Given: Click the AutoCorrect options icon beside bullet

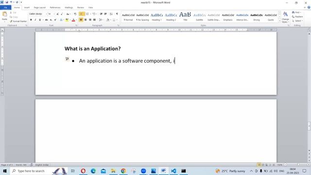Looking at the screenshot, I should pyautogui.click(x=67, y=59).
